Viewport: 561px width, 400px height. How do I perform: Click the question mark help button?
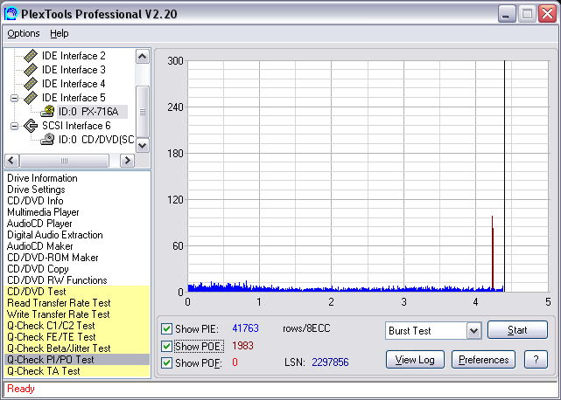click(536, 360)
